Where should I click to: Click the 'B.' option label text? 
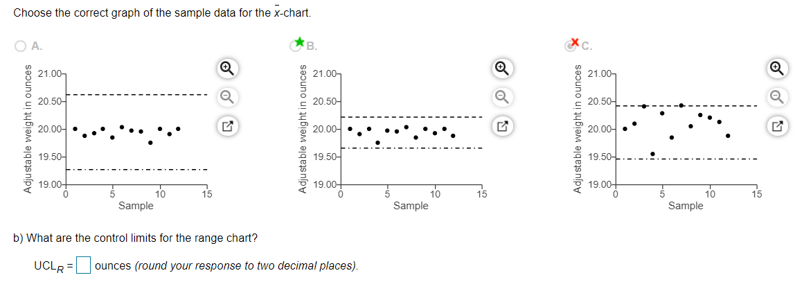pyautogui.click(x=312, y=46)
